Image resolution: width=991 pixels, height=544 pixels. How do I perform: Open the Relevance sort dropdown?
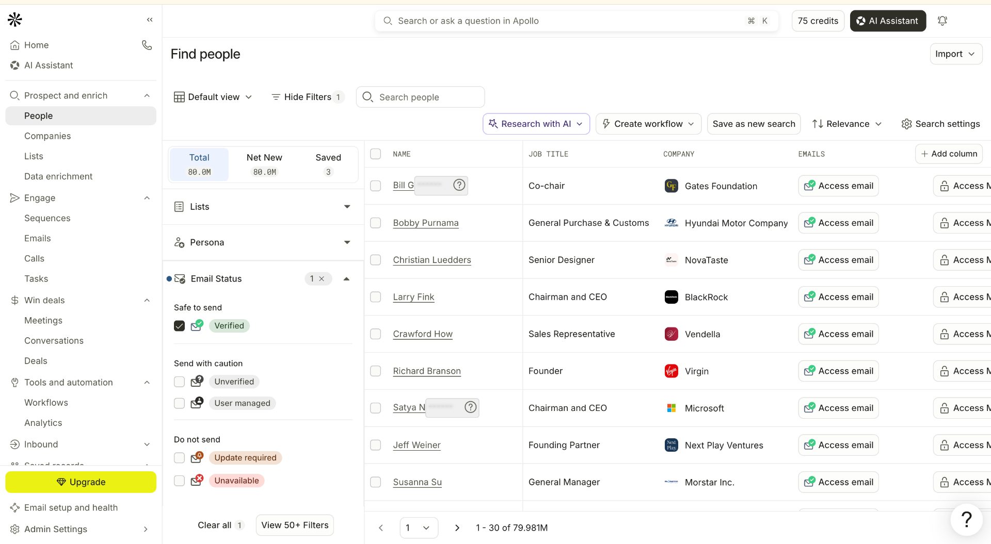click(x=847, y=124)
